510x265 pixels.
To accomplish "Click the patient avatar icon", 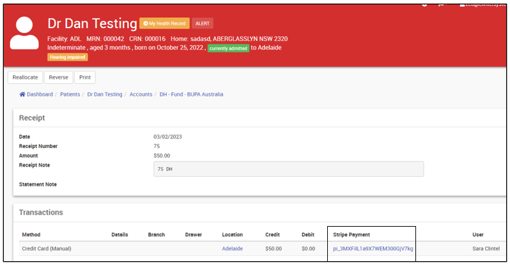I will pyautogui.click(x=24, y=33).
